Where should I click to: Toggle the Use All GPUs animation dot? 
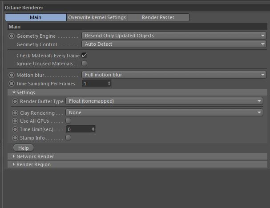pos(15,121)
